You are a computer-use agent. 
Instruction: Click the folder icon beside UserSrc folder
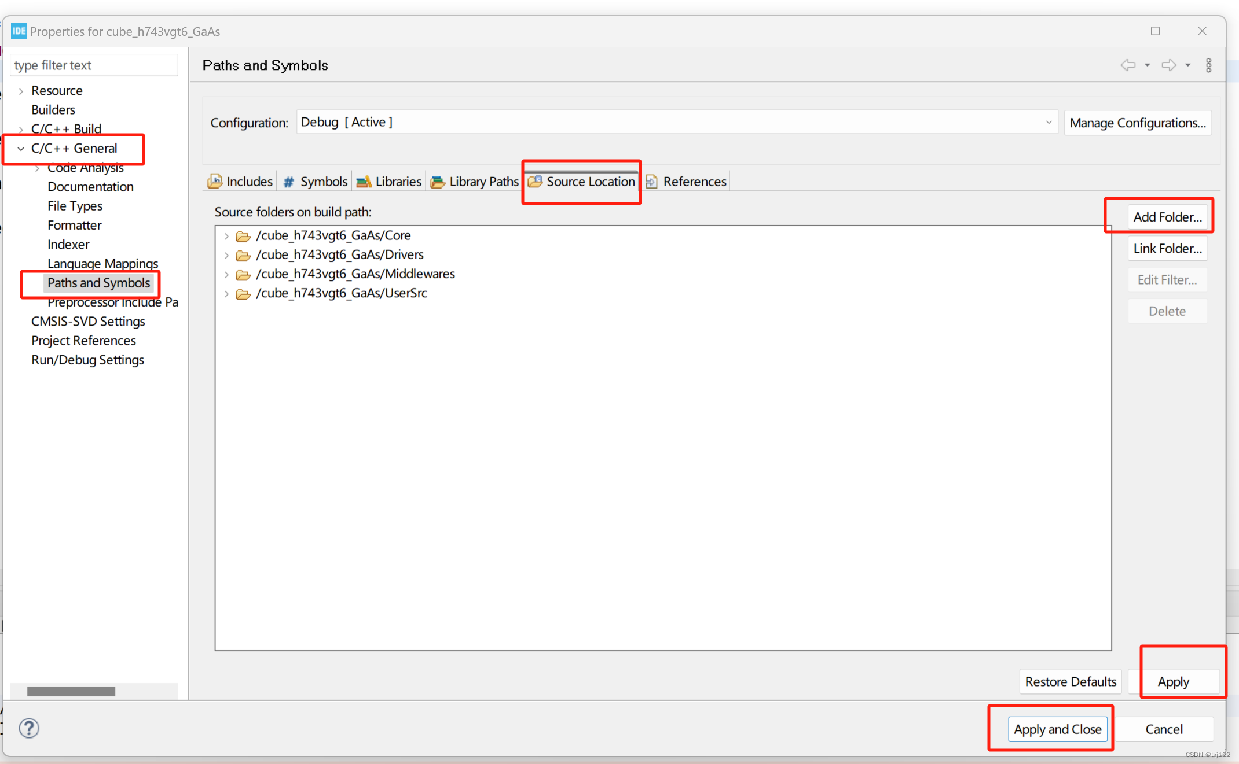coord(243,294)
